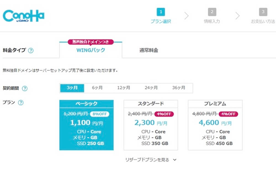
Task: Click the 無料独自ドメインつき pink badge
Action: click(x=91, y=42)
